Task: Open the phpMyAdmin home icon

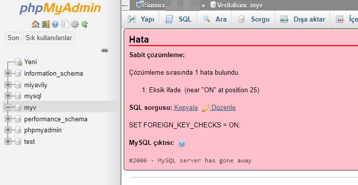Action: pos(36,24)
